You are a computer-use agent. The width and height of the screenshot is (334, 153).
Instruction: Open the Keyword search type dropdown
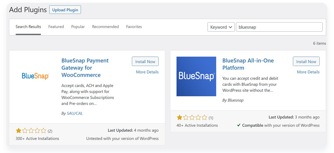point(221,27)
